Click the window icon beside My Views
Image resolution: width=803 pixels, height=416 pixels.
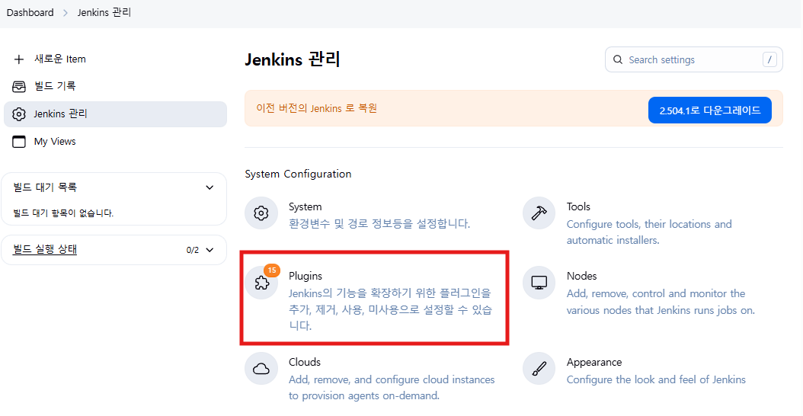(19, 142)
